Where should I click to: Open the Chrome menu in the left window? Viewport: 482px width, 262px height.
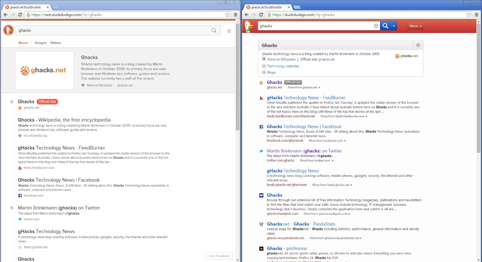click(x=235, y=14)
